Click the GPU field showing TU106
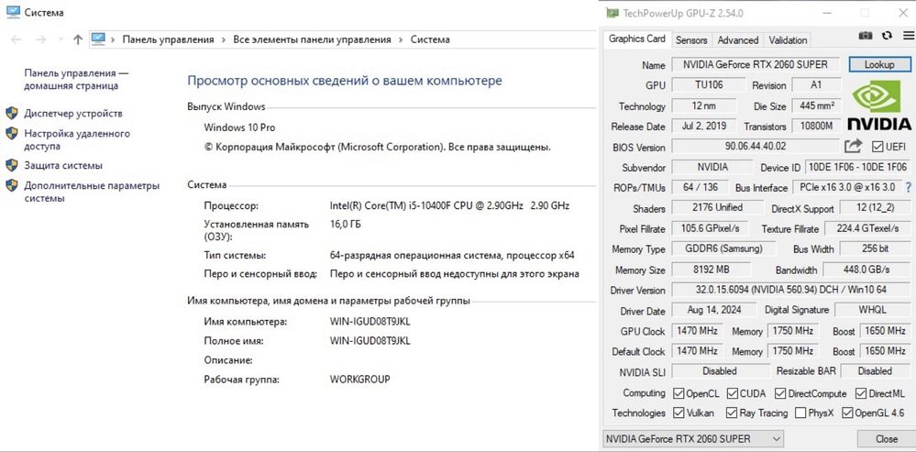Image resolution: width=916 pixels, height=452 pixels. [x=709, y=84]
